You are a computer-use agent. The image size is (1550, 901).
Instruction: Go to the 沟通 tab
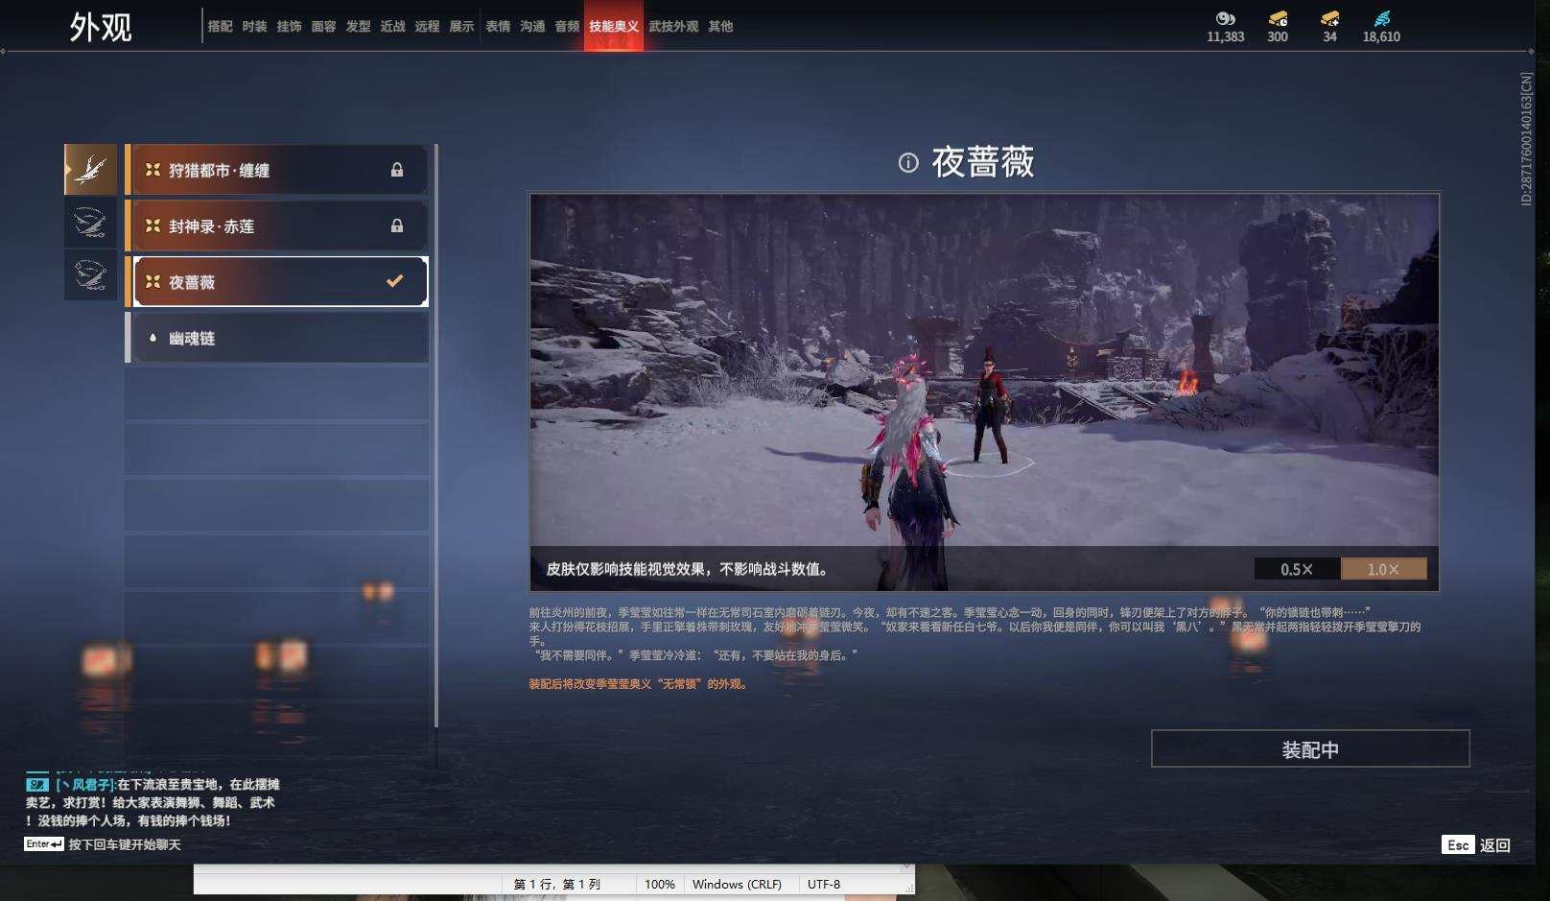pyautogui.click(x=532, y=26)
